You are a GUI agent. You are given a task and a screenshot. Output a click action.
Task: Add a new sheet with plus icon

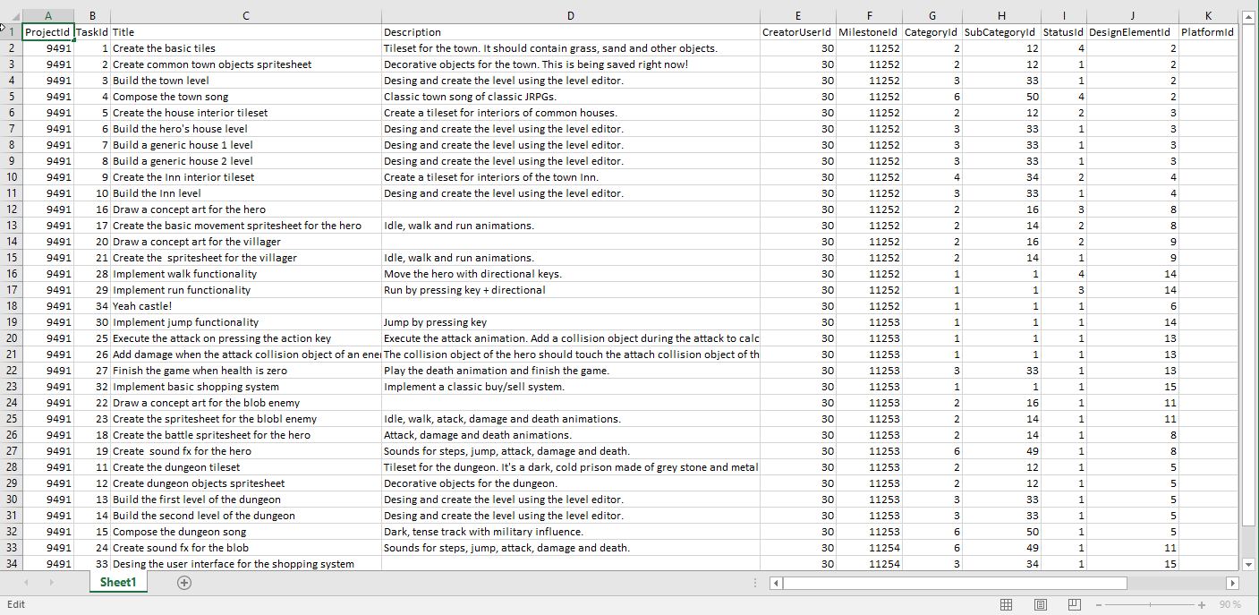(184, 583)
